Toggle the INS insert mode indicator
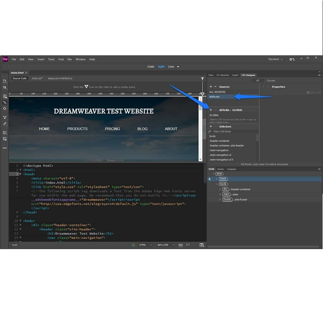Screen dimensions: 323x323 coord(180,245)
